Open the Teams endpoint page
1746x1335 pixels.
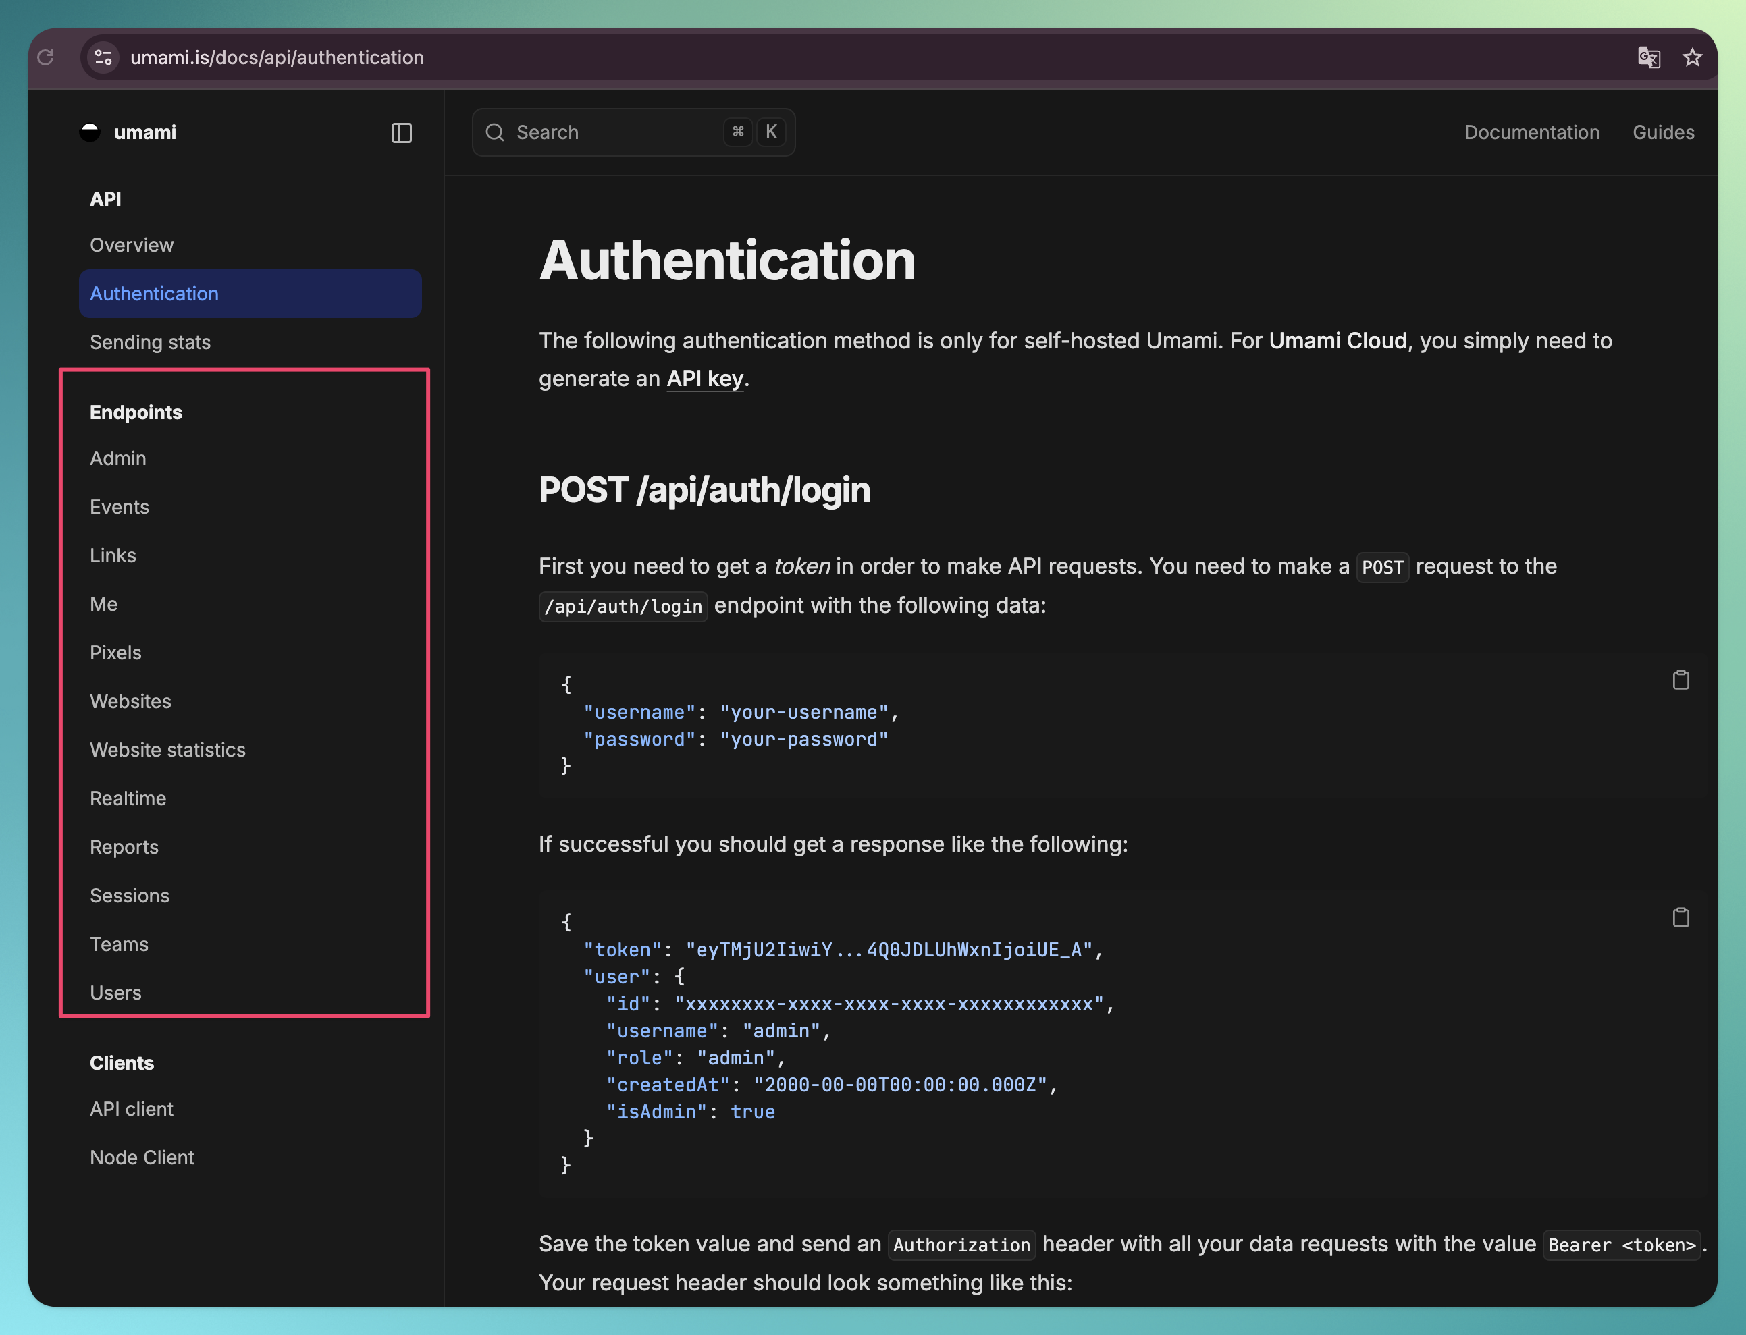[120, 944]
